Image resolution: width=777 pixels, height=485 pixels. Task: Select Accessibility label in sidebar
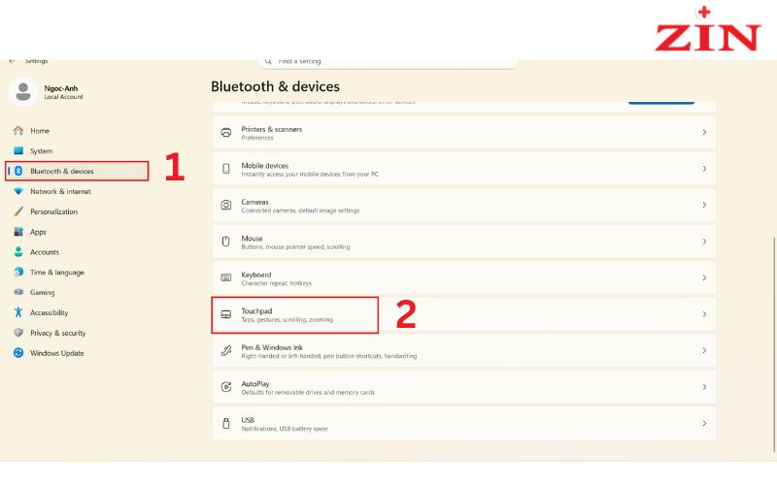pos(50,312)
